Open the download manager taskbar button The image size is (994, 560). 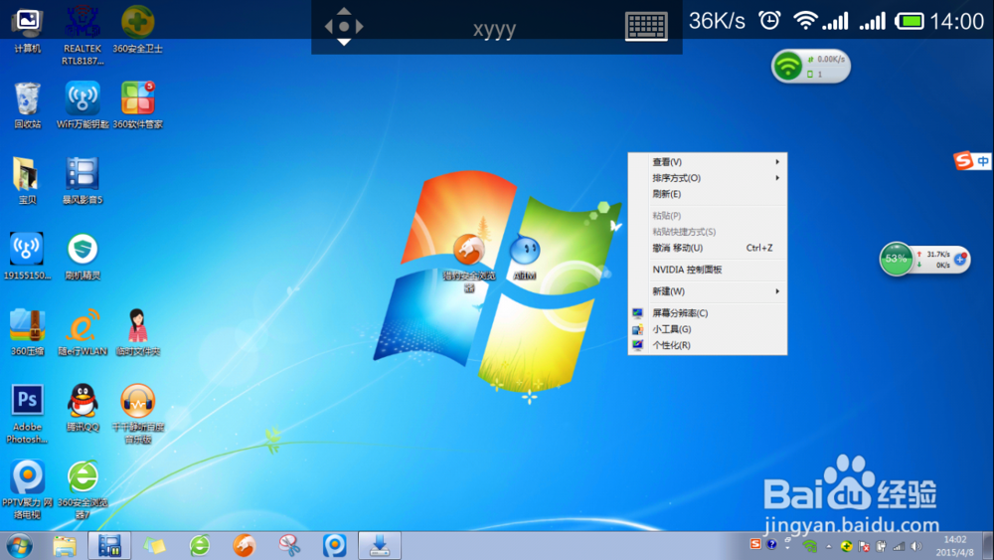pos(379,545)
